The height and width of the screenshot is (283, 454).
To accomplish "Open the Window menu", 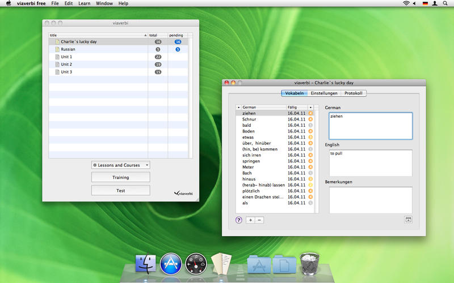I will pos(104,3).
